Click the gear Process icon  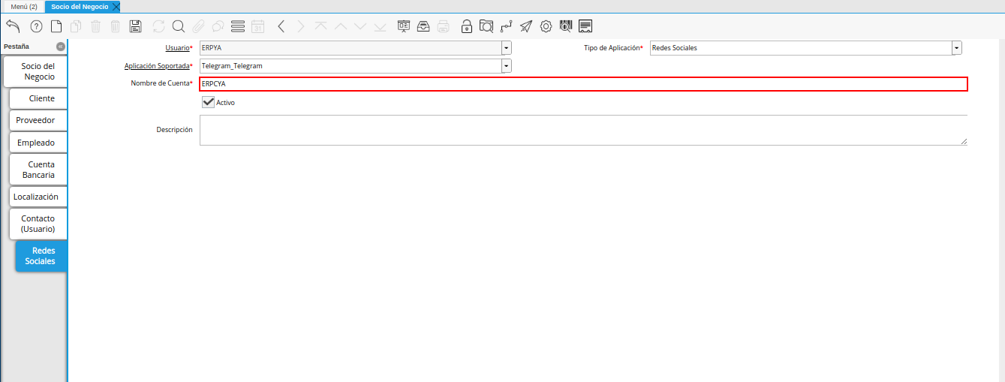click(546, 26)
